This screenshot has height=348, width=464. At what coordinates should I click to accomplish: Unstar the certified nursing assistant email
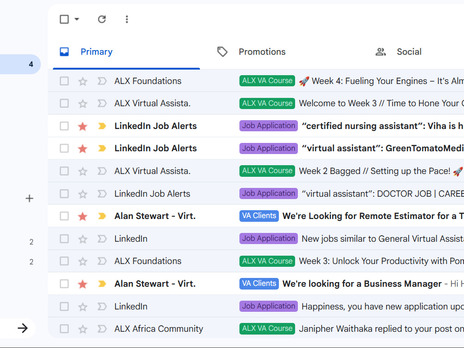click(x=83, y=126)
